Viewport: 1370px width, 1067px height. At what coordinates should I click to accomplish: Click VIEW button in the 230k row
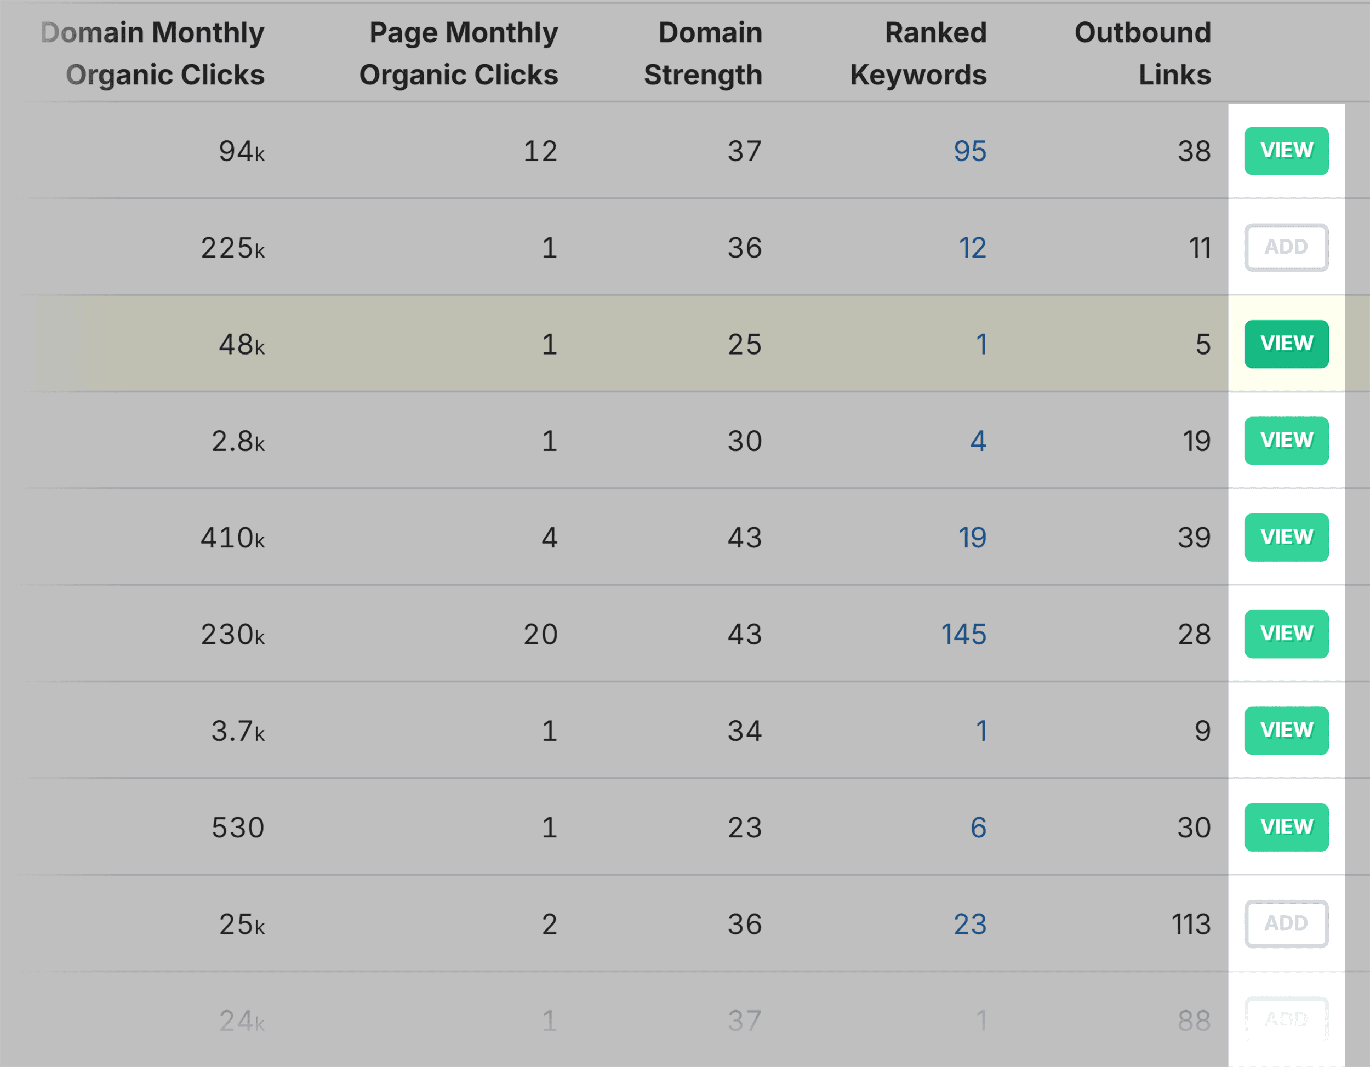click(1286, 634)
